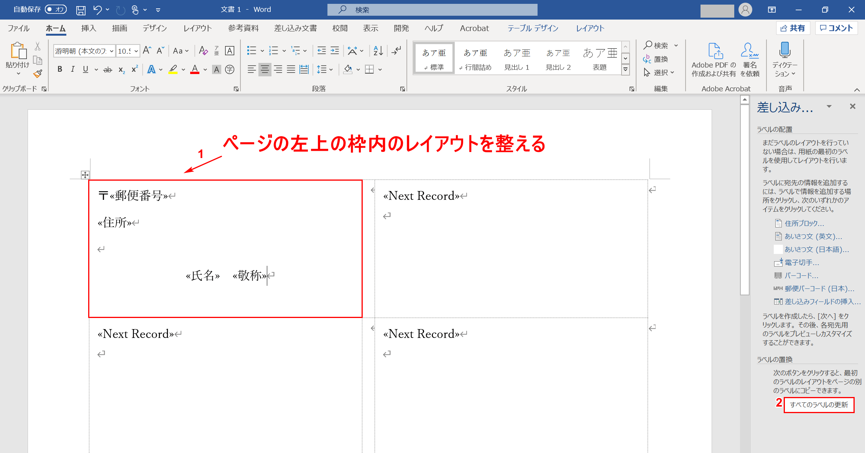The width and height of the screenshot is (865, 453).
Task: Toggle the AutoSave switch
Action: (56, 10)
